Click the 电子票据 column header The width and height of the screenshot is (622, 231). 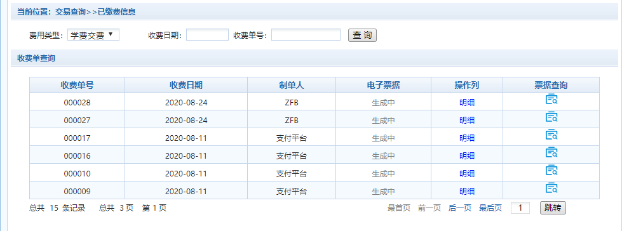pyautogui.click(x=383, y=85)
